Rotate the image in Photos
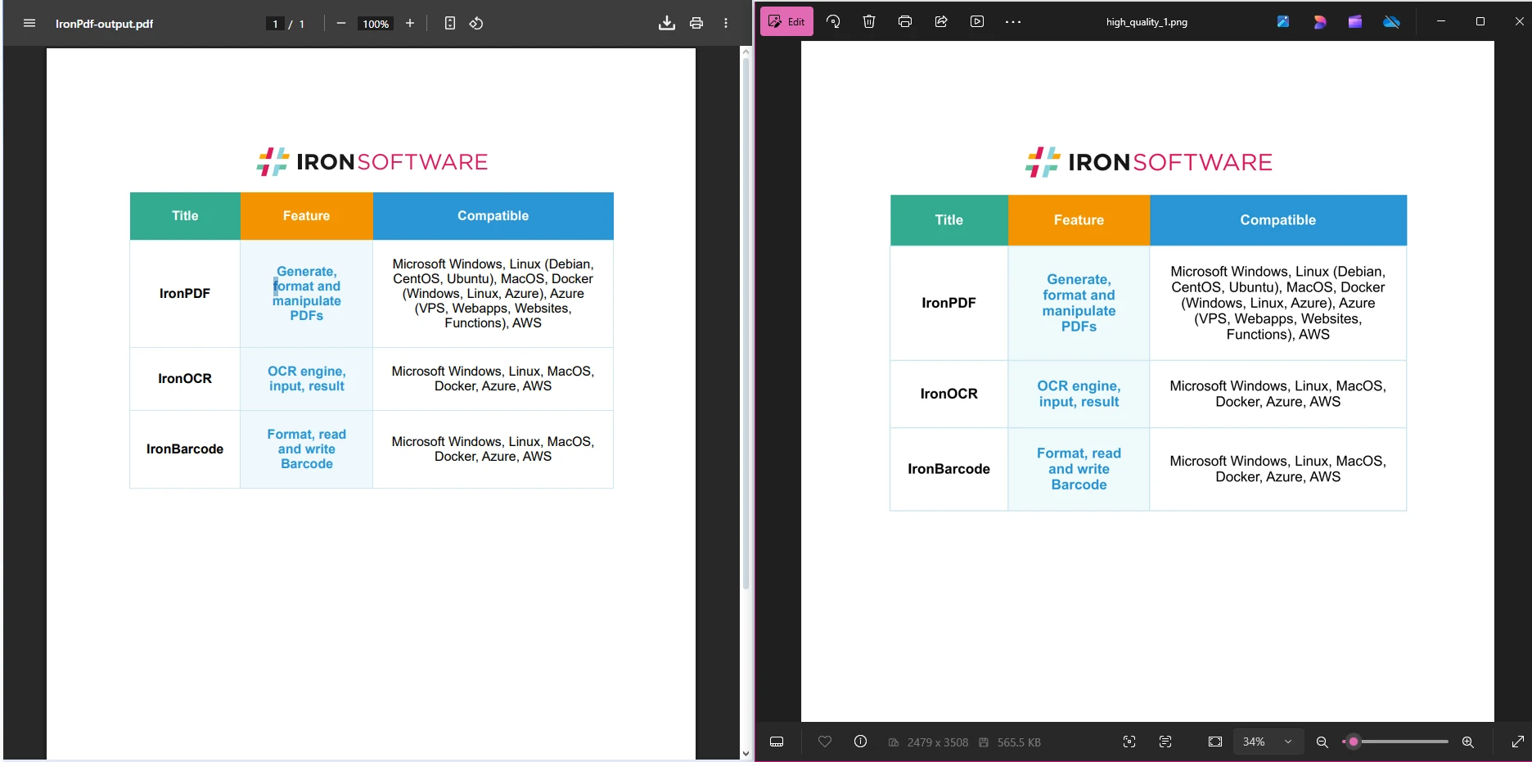The width and height of the screenshot is (1532, 762). click(833, 22)
